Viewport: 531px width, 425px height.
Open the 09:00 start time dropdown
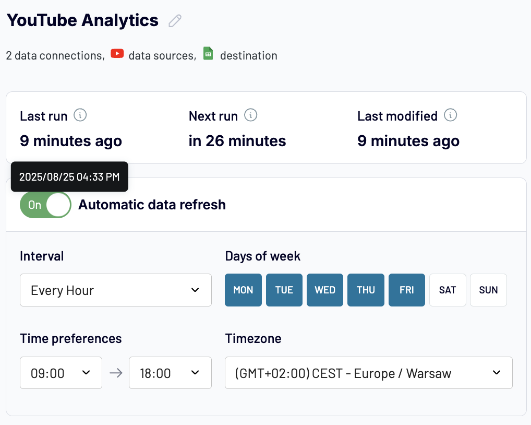(61, 373)
